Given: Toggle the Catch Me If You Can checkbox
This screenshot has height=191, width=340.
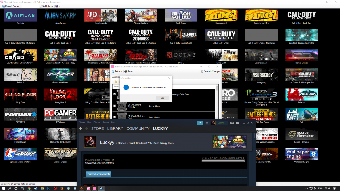Looking at the screenshot, I should (x=114, y=117).
